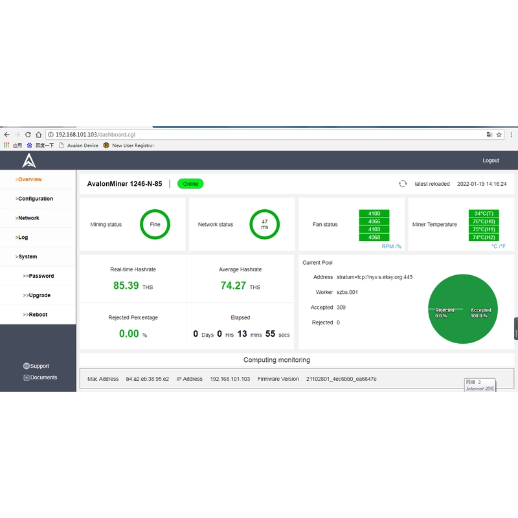Click the Avalon logo in header
Image resolution: width=518 pixels, height=518 pixels.
tap(29, 161)
